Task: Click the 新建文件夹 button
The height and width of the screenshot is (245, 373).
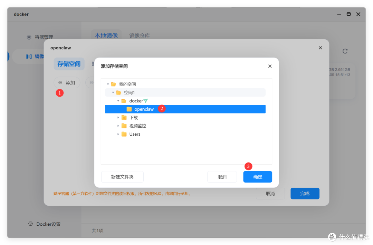Action: (122, 177)
